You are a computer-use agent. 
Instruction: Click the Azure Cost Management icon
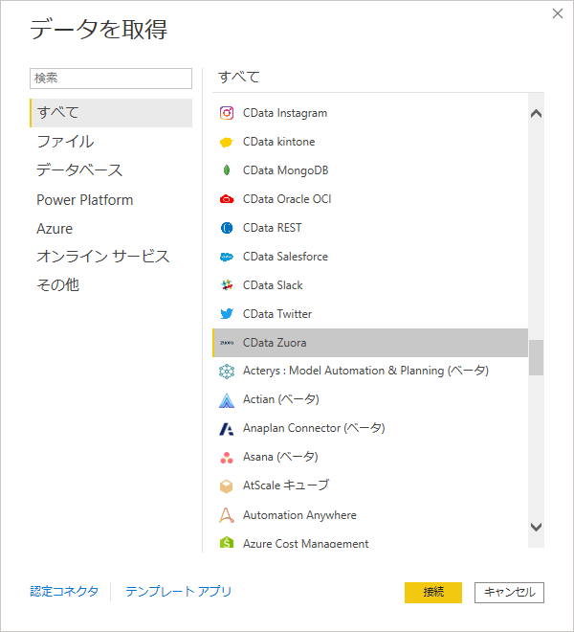click(227, 543)
